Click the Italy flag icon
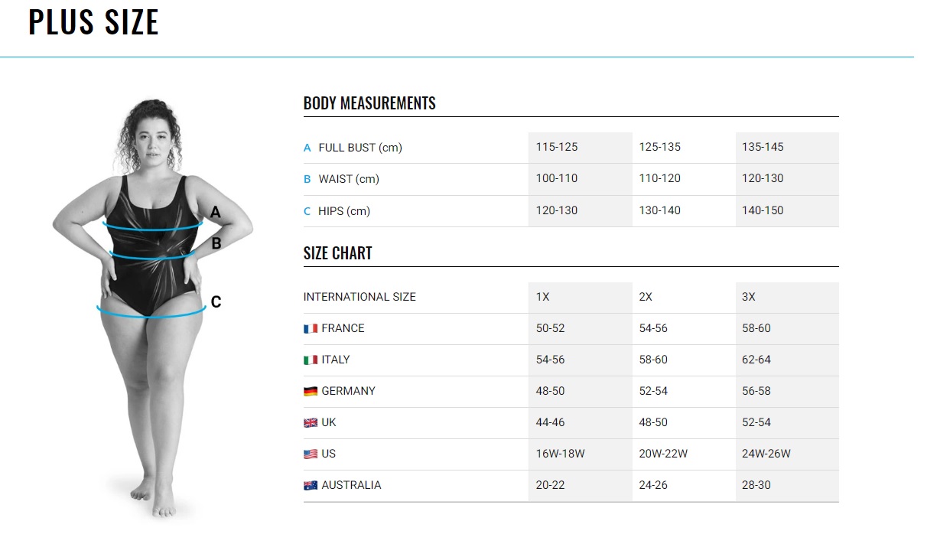This screenshot has width=950, height=534. (311, 360)
